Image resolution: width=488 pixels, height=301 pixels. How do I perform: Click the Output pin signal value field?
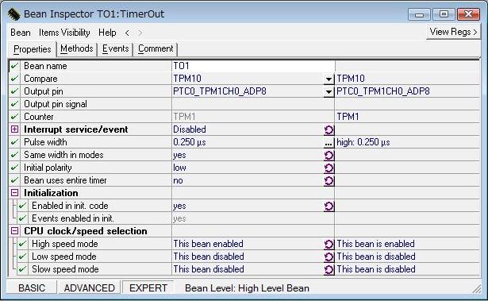pos(253,104)
